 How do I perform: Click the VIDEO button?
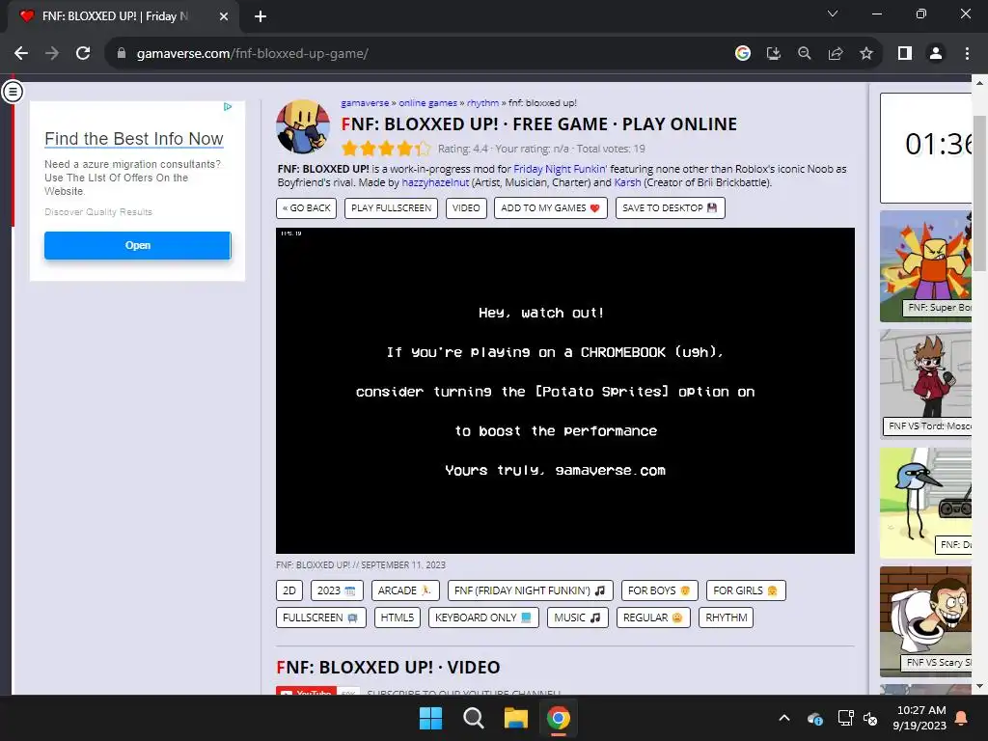point(466,208)
